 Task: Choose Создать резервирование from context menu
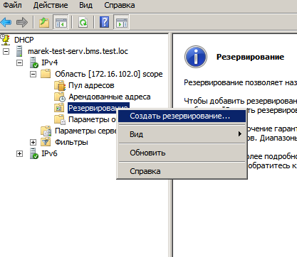(x=182, y=116)
